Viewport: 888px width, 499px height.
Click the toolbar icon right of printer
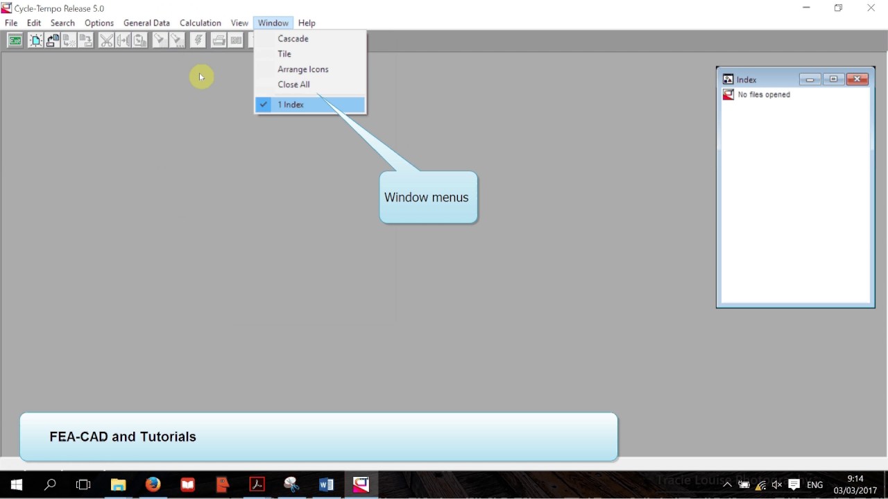click(x=236, y=40)
